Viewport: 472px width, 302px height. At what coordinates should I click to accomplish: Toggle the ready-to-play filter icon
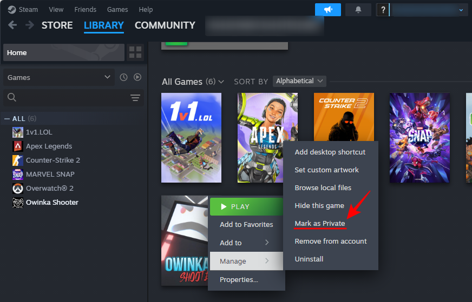(x=137, y=77)
